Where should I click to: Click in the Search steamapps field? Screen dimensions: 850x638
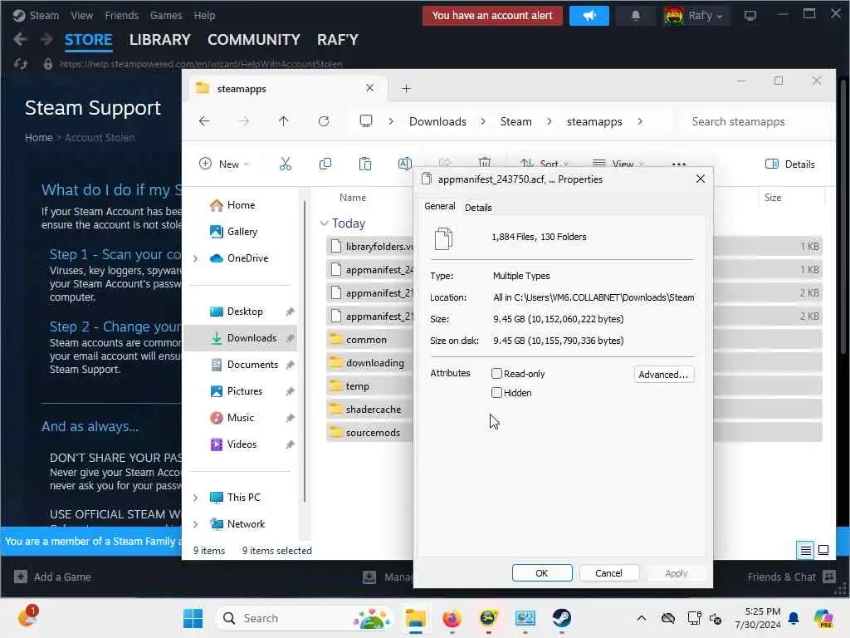[x=755, y=121]
